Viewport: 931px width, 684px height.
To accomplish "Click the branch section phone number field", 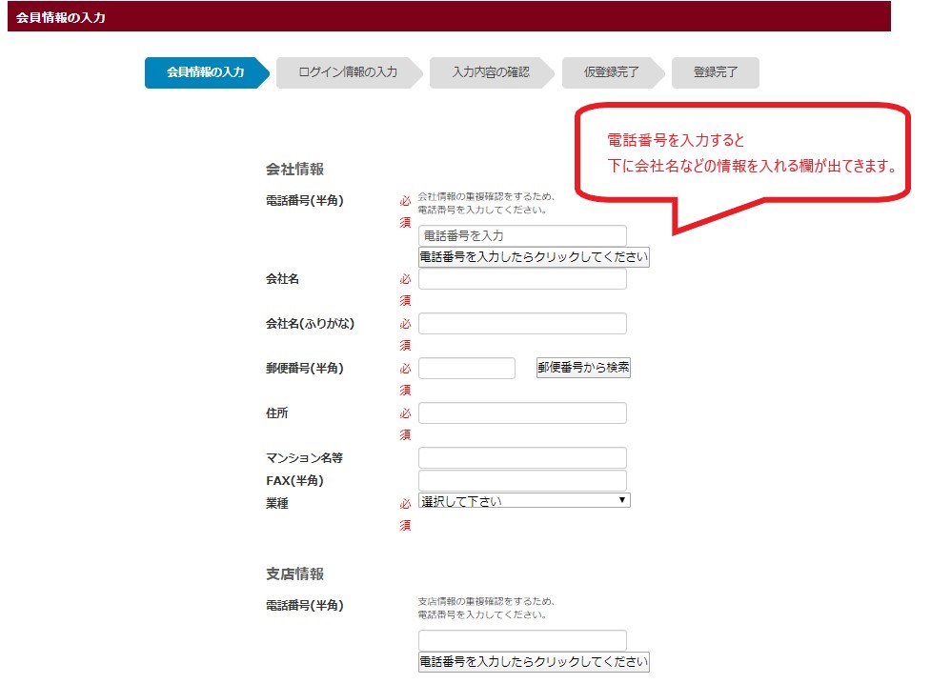I will [x=522, y=640].
